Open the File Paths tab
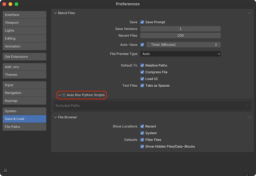 coord(24,127)
